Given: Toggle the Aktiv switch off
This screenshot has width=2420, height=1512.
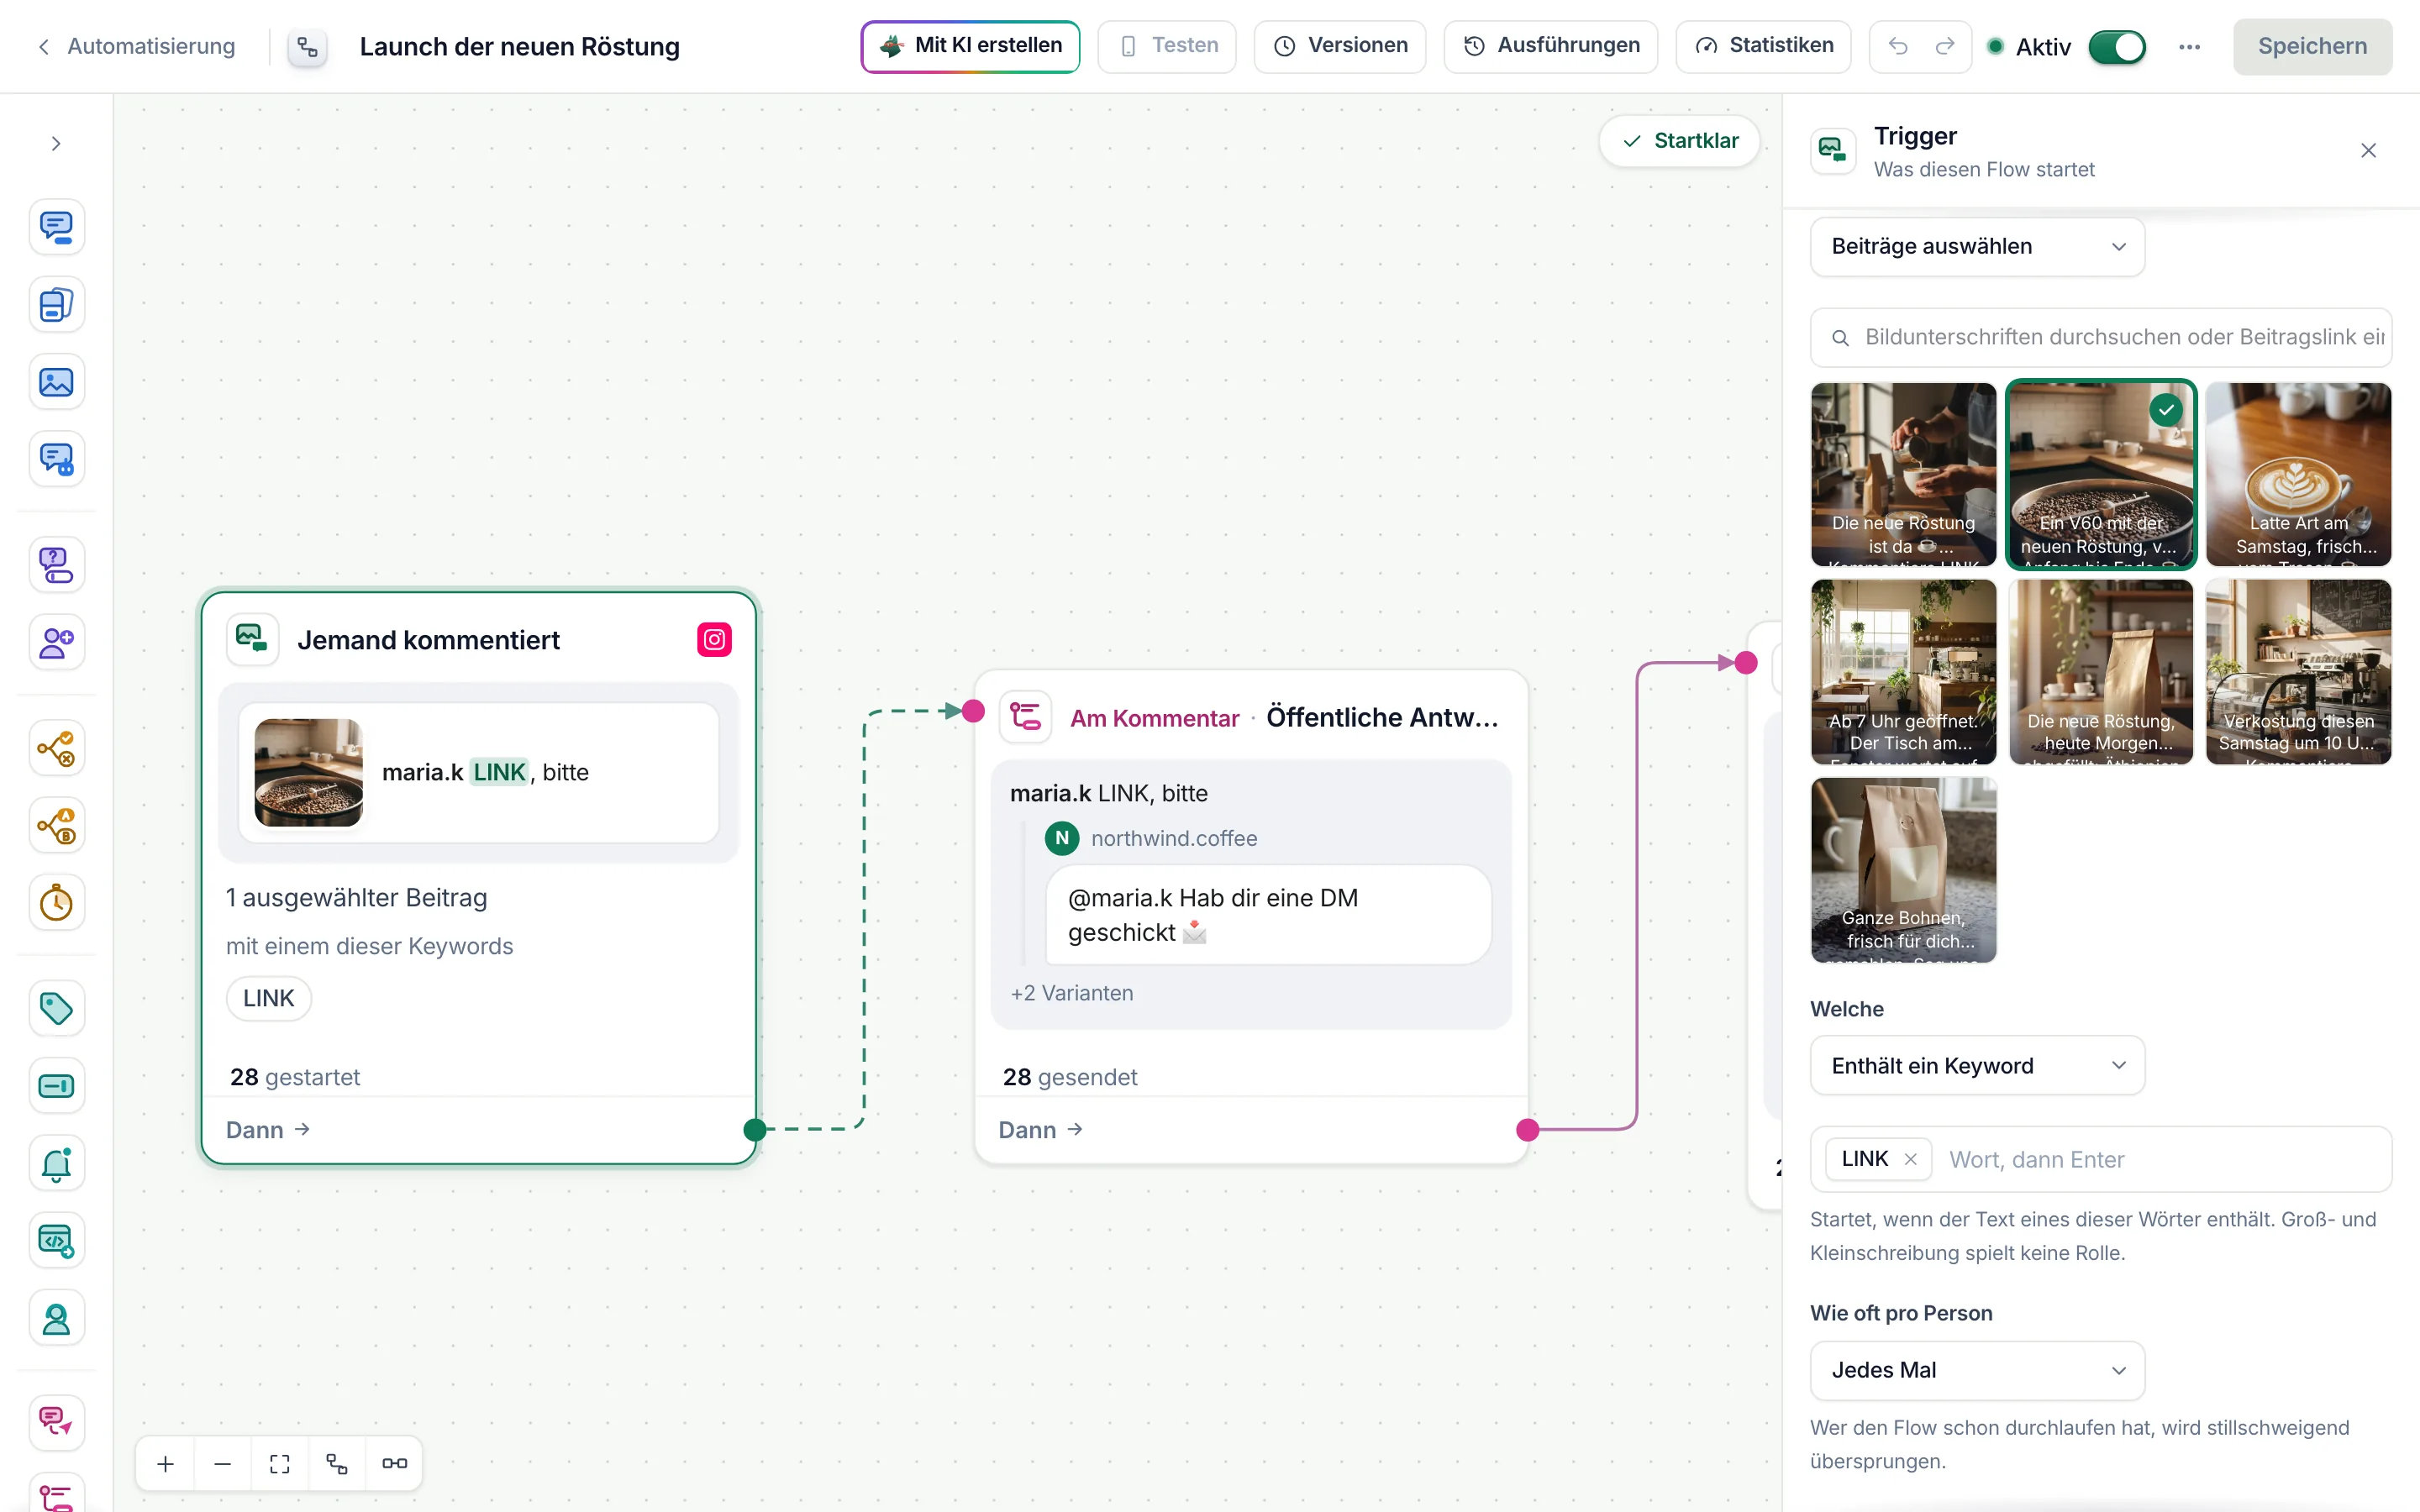Looking at the screenshot, I should click(x=2117, y=47).
